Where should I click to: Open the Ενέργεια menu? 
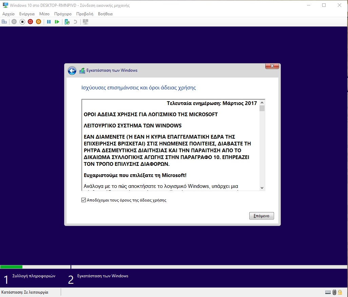pos(27,14)
